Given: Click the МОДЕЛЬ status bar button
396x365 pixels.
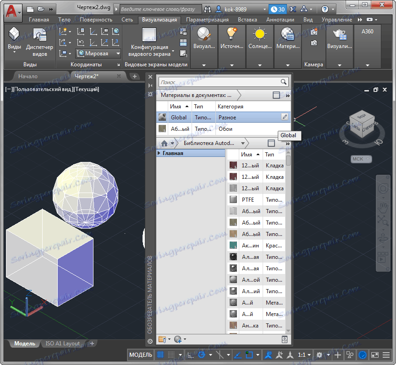Looking at the screenshot, I should [x=141, y=355].
